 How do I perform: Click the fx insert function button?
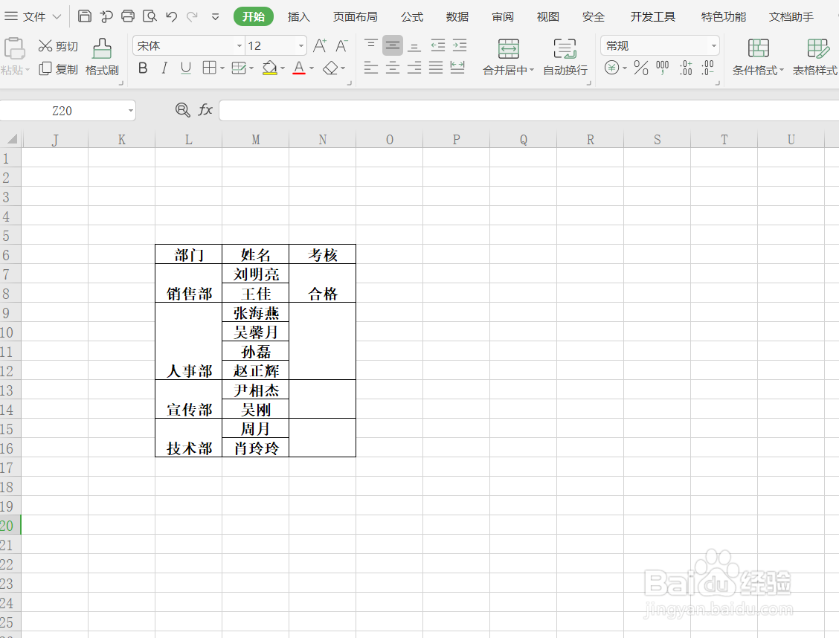(205, 110)
